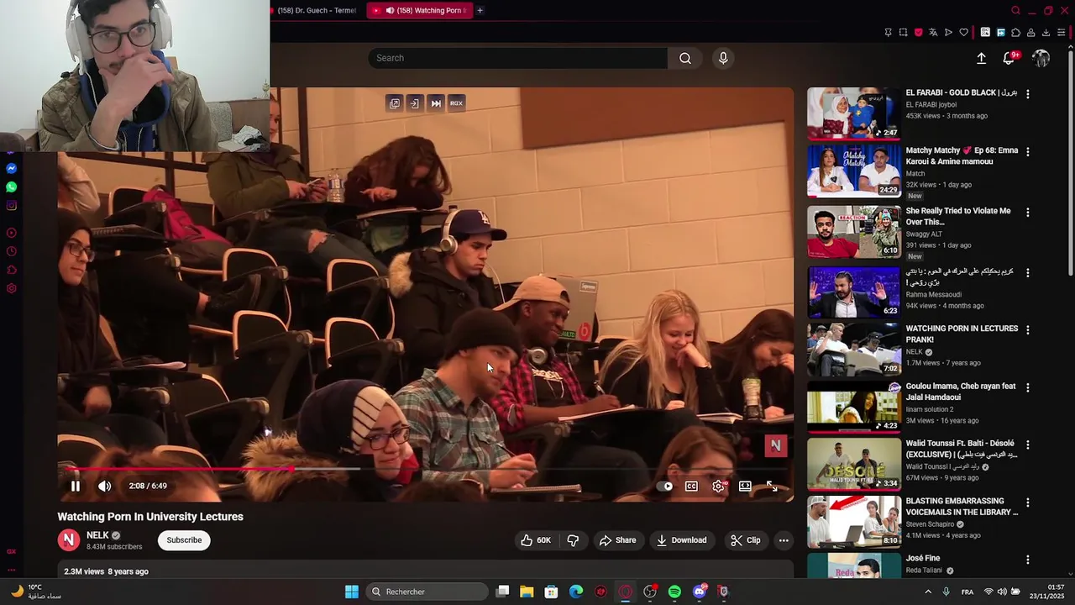Open the YouTube upload/create icon
Viewport: 1075px width, 605px height.
(x=981, y=58)
